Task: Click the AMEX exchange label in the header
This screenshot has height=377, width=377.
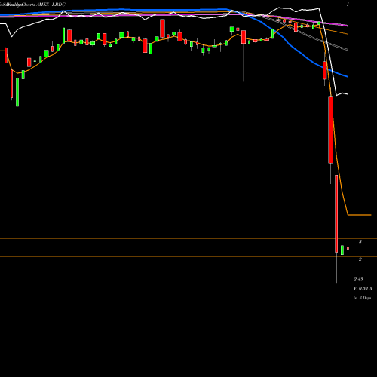Action: click(42, 5)
